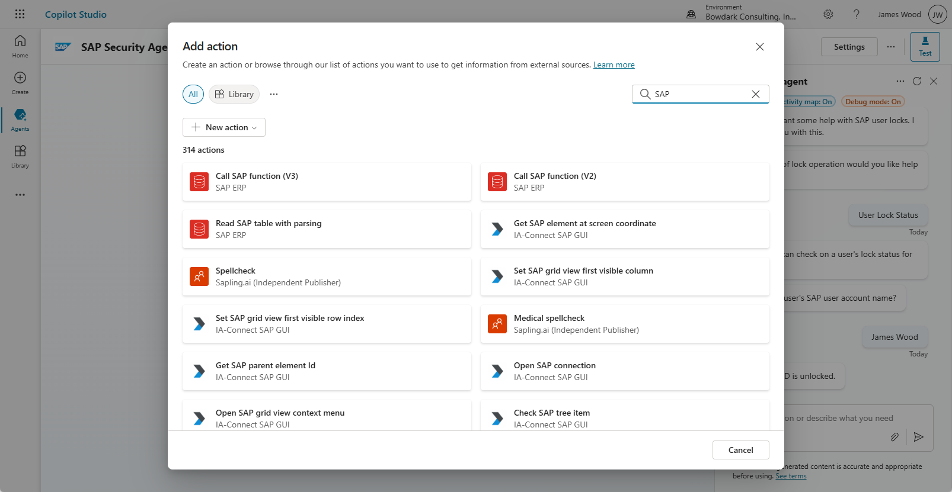Open agent header more options ellipsis
This screenshot has height=492, width=952.
pyautogui.click(x=891, y=47)
